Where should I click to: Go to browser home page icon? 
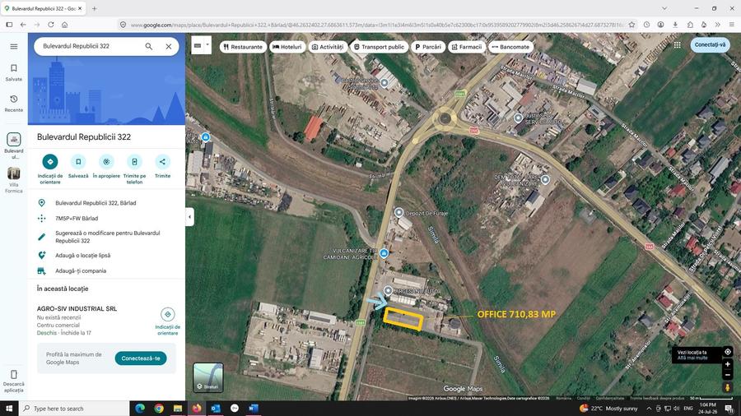65,25
